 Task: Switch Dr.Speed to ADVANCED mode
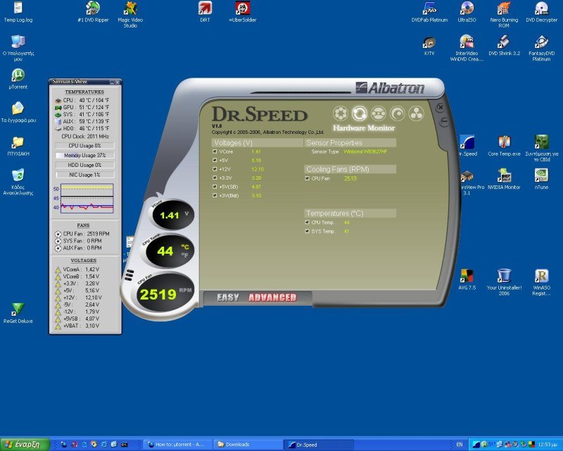pyautogui.click(x=272, y=297)
